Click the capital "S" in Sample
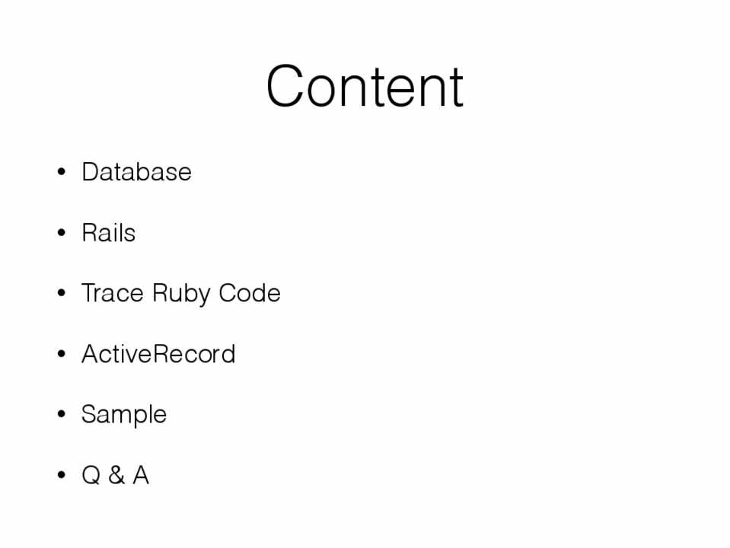The image size is (730, 548). tap(89, 415)
